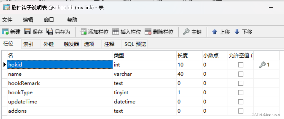
Task: Open the 窗口 (Window) menu
Action: [x=49, y=20]
